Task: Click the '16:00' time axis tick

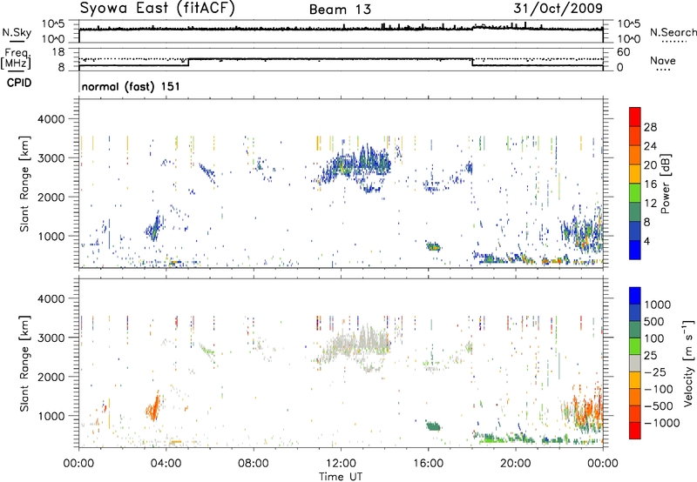Action: (x=428, y=464)
